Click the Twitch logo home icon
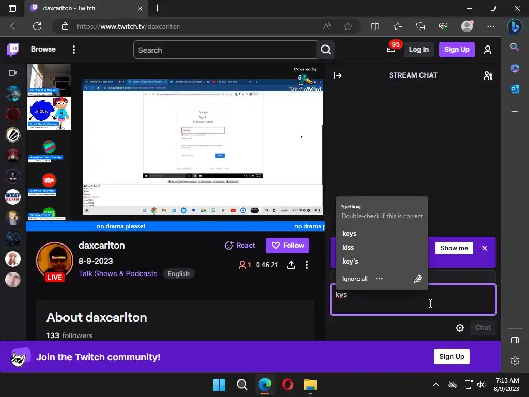The image size is (529, 397). [x=13, y=50]
